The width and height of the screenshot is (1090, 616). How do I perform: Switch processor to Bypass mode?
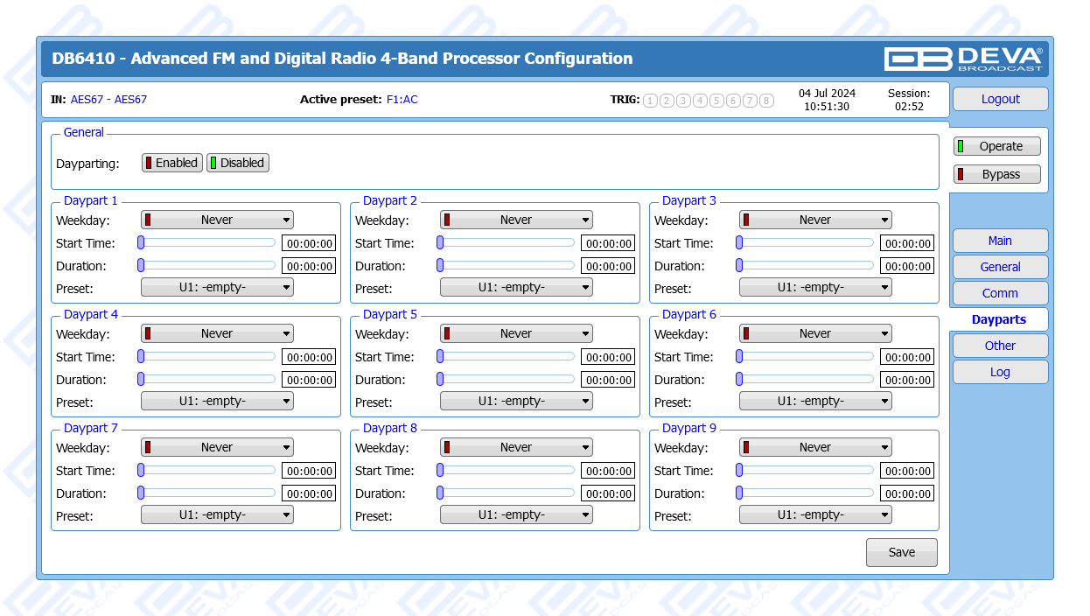pyautogui.click(x=997, y=174)
